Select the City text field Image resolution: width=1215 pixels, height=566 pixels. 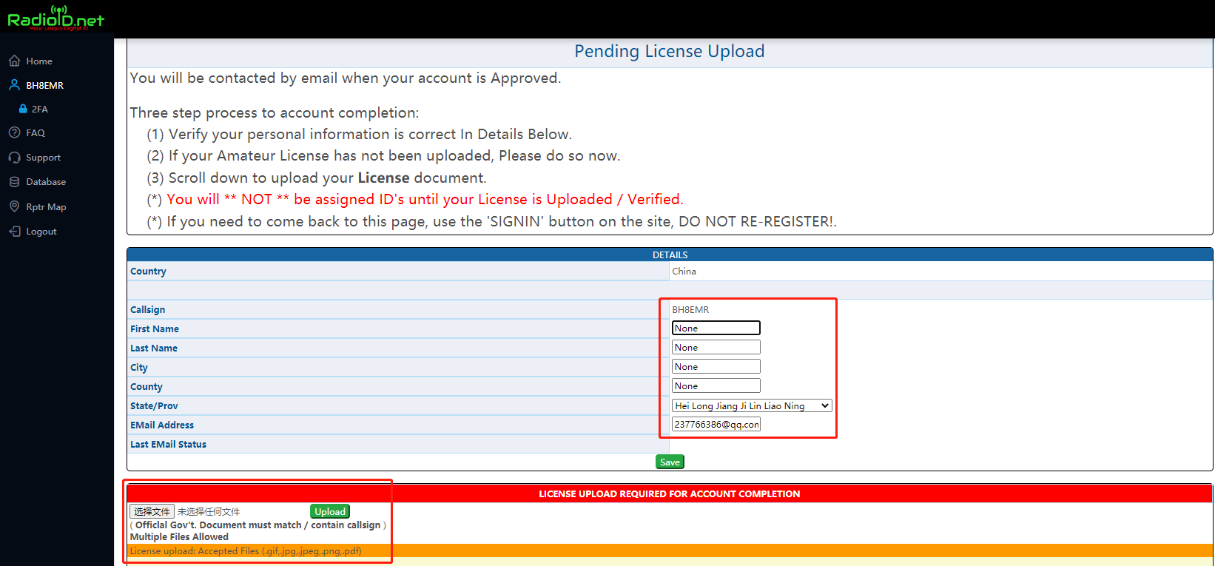pyautogui.click(x=716, y=366)
